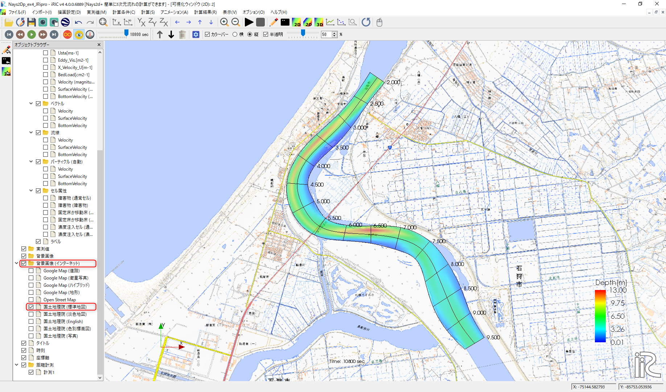Screen dimensions: 666x392
Task: Click the time step slider handle
Action: point(126,33)
